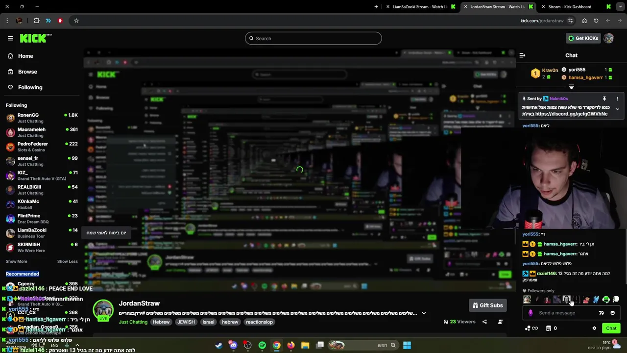
Task: Open the Discord invite link
Action: point(571,114)
